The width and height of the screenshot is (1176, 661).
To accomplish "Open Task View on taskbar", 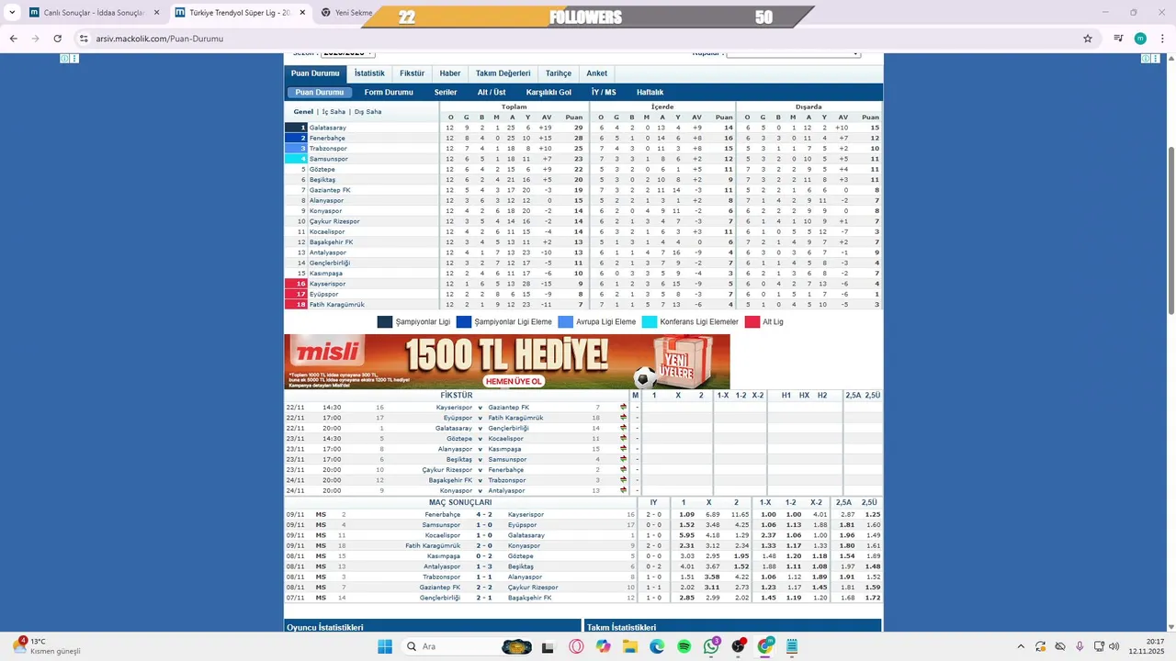I will point(548,646).
